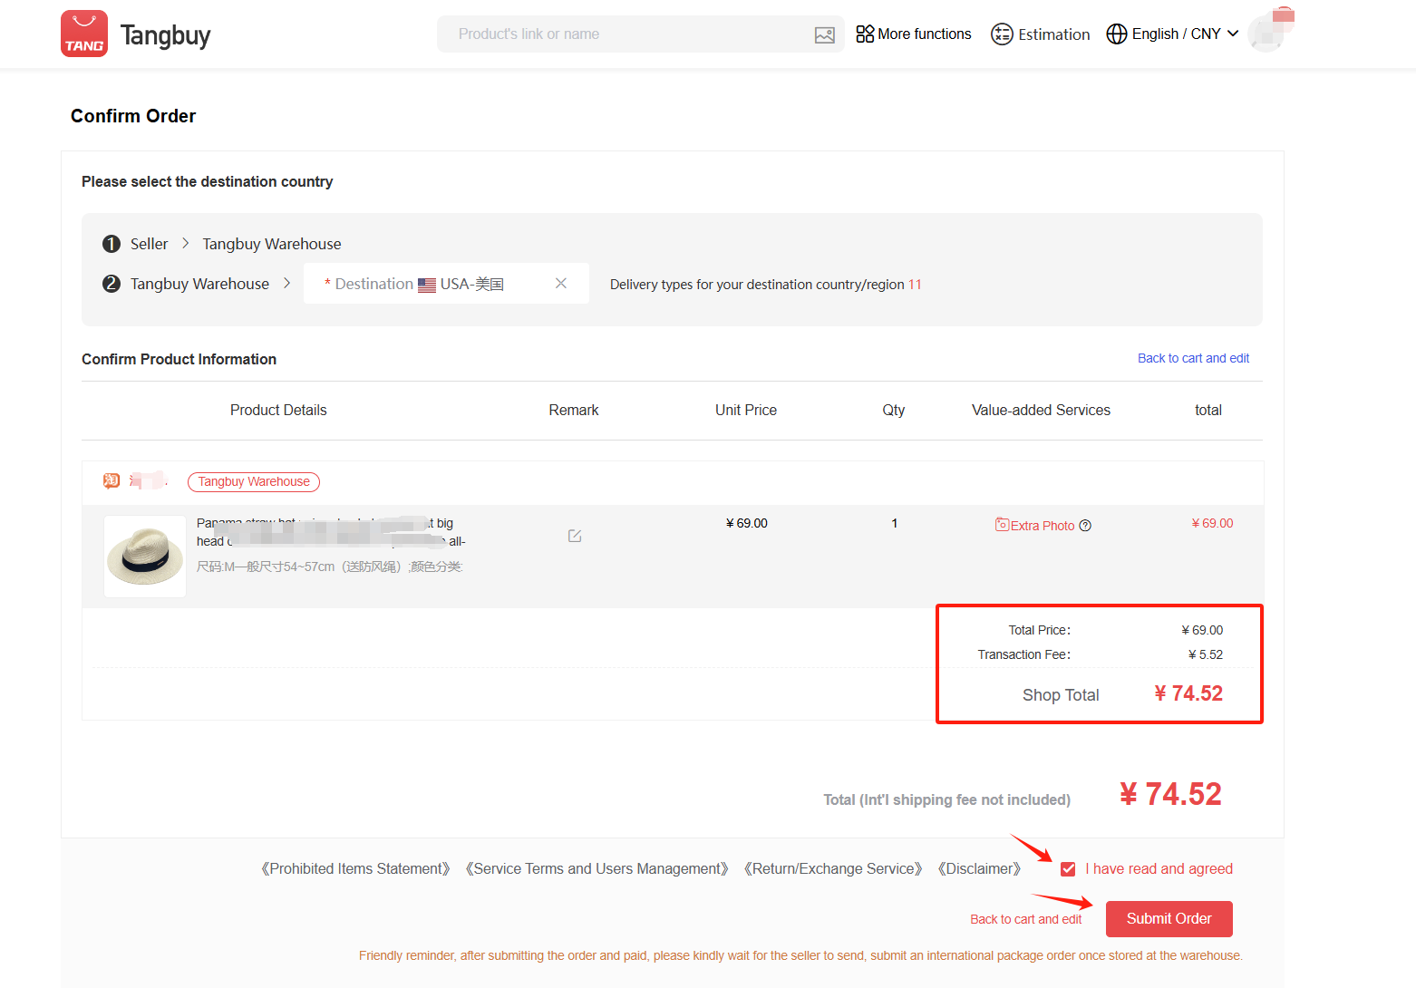Viewport: 1416px width, 988px height.
Task: Expand the English / CNY dropdown
Action: click(x=1233, y=34)
